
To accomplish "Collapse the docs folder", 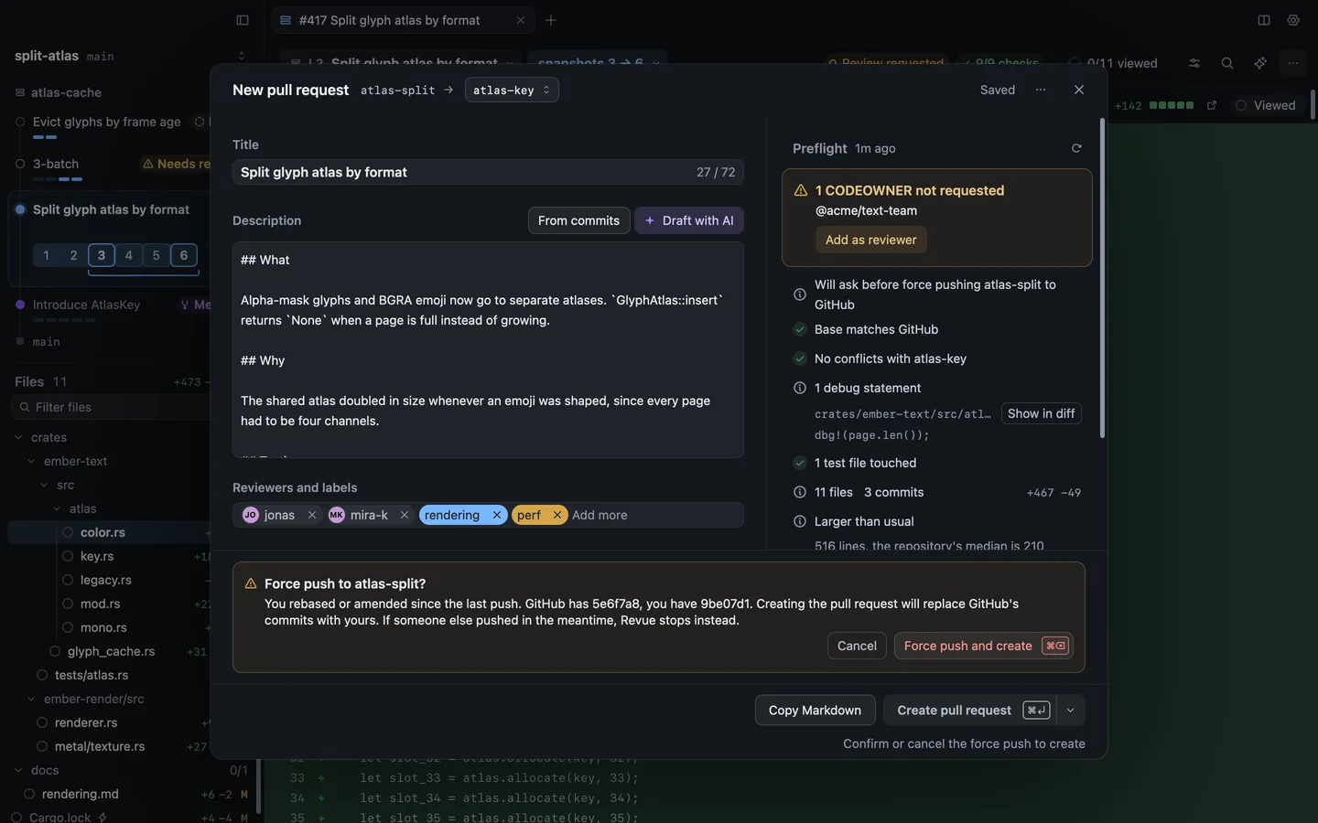I will point(18,770).
